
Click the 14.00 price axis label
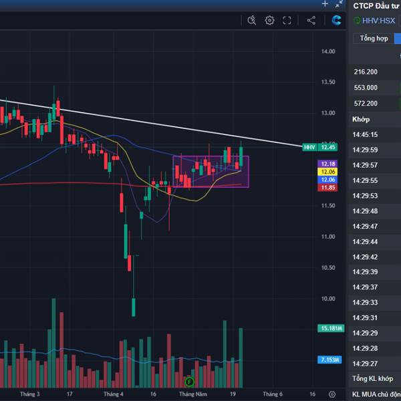(328, 51)
